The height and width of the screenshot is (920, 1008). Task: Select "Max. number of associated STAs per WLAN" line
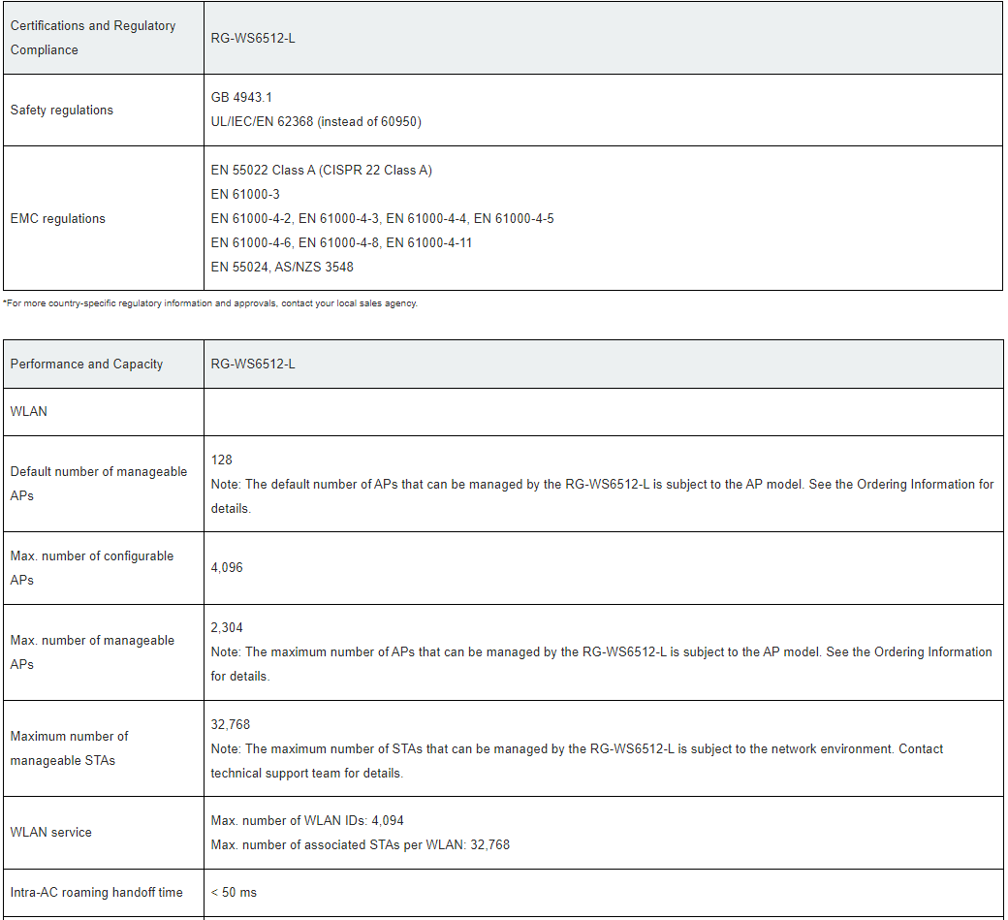[361, 844]
